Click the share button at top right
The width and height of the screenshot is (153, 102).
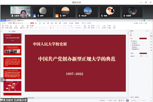point(145,23)
